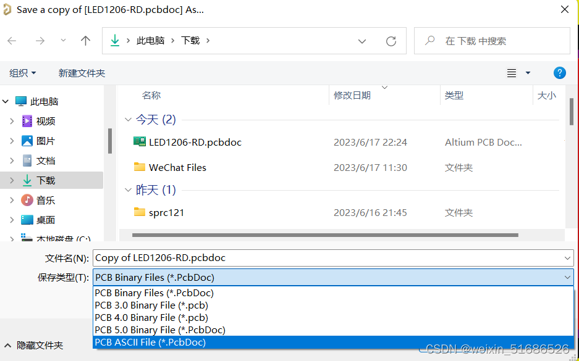Click the sprc121 folder icon
This screenshot has width=579, height=361.
(x=140, y=212)
